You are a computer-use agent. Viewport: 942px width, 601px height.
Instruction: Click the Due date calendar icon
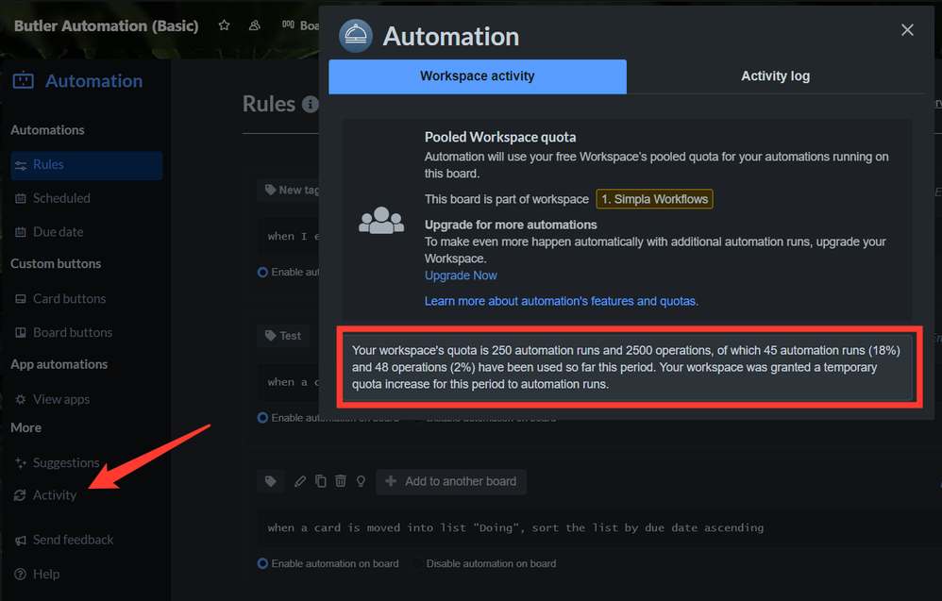(x=21, y=232)
